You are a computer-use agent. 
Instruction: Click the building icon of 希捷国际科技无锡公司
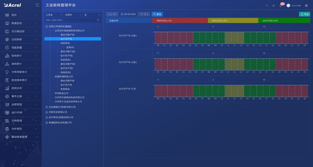tap(47, 123)
